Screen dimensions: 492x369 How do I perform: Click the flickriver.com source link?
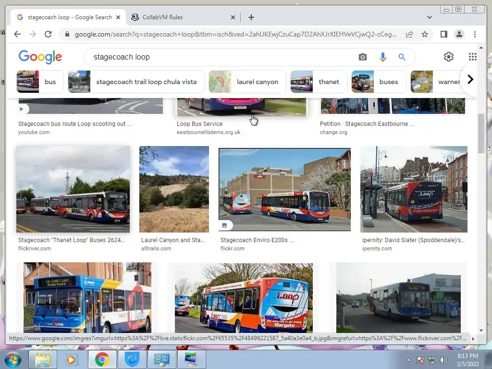pos(35,248)
